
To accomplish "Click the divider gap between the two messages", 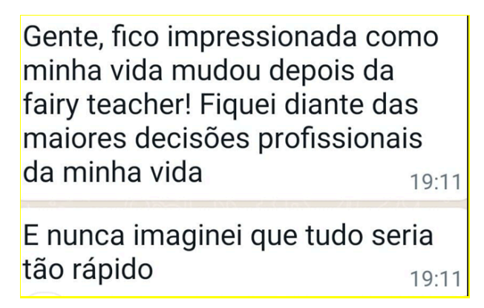I will pos(243,204).
